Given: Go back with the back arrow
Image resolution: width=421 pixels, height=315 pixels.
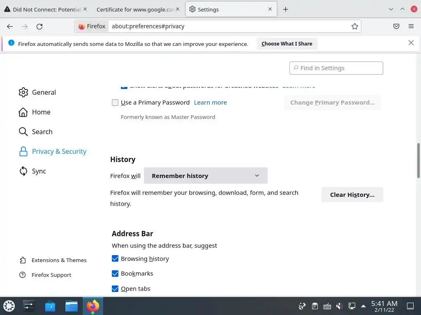Looking at the screenshot, I should click(10, 26).
